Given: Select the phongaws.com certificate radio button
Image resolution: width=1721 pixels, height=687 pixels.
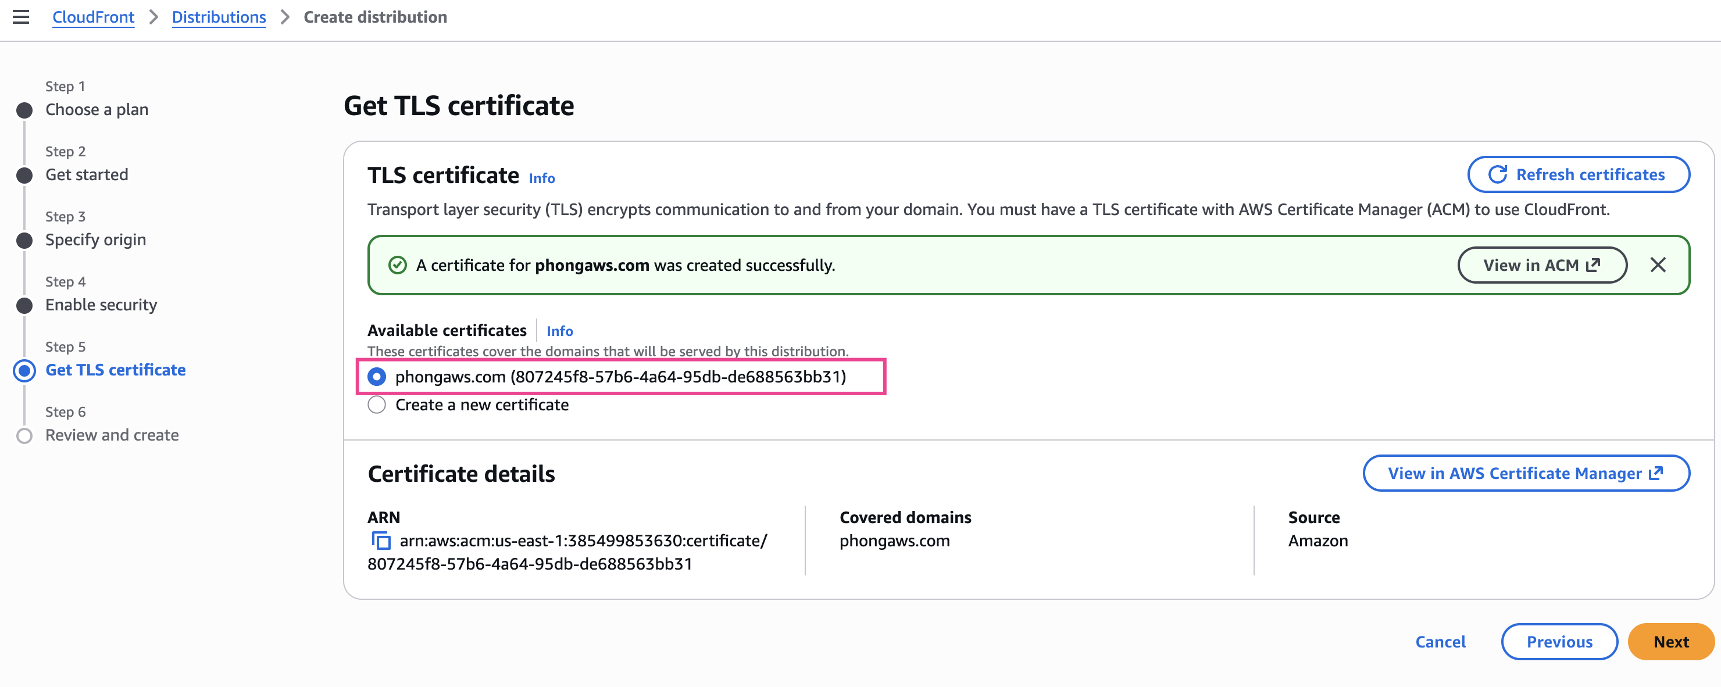Looking at the screenshot, I should click(377, 377).
